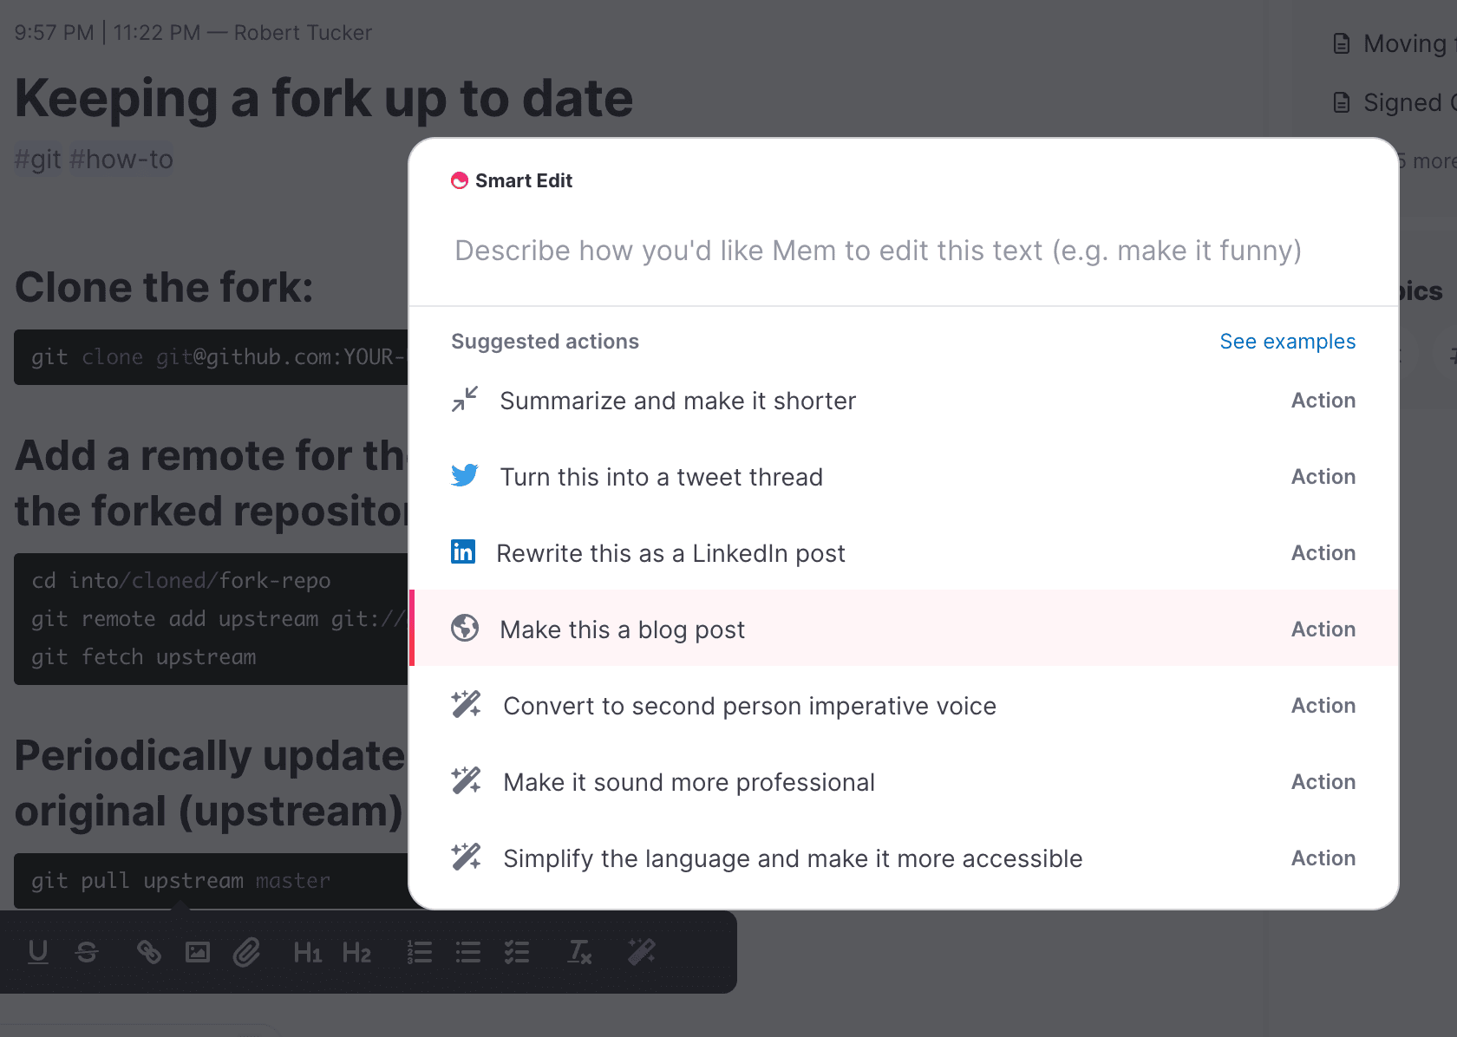Select the 'Make this a blog post' action

click(x=622, y=629)
